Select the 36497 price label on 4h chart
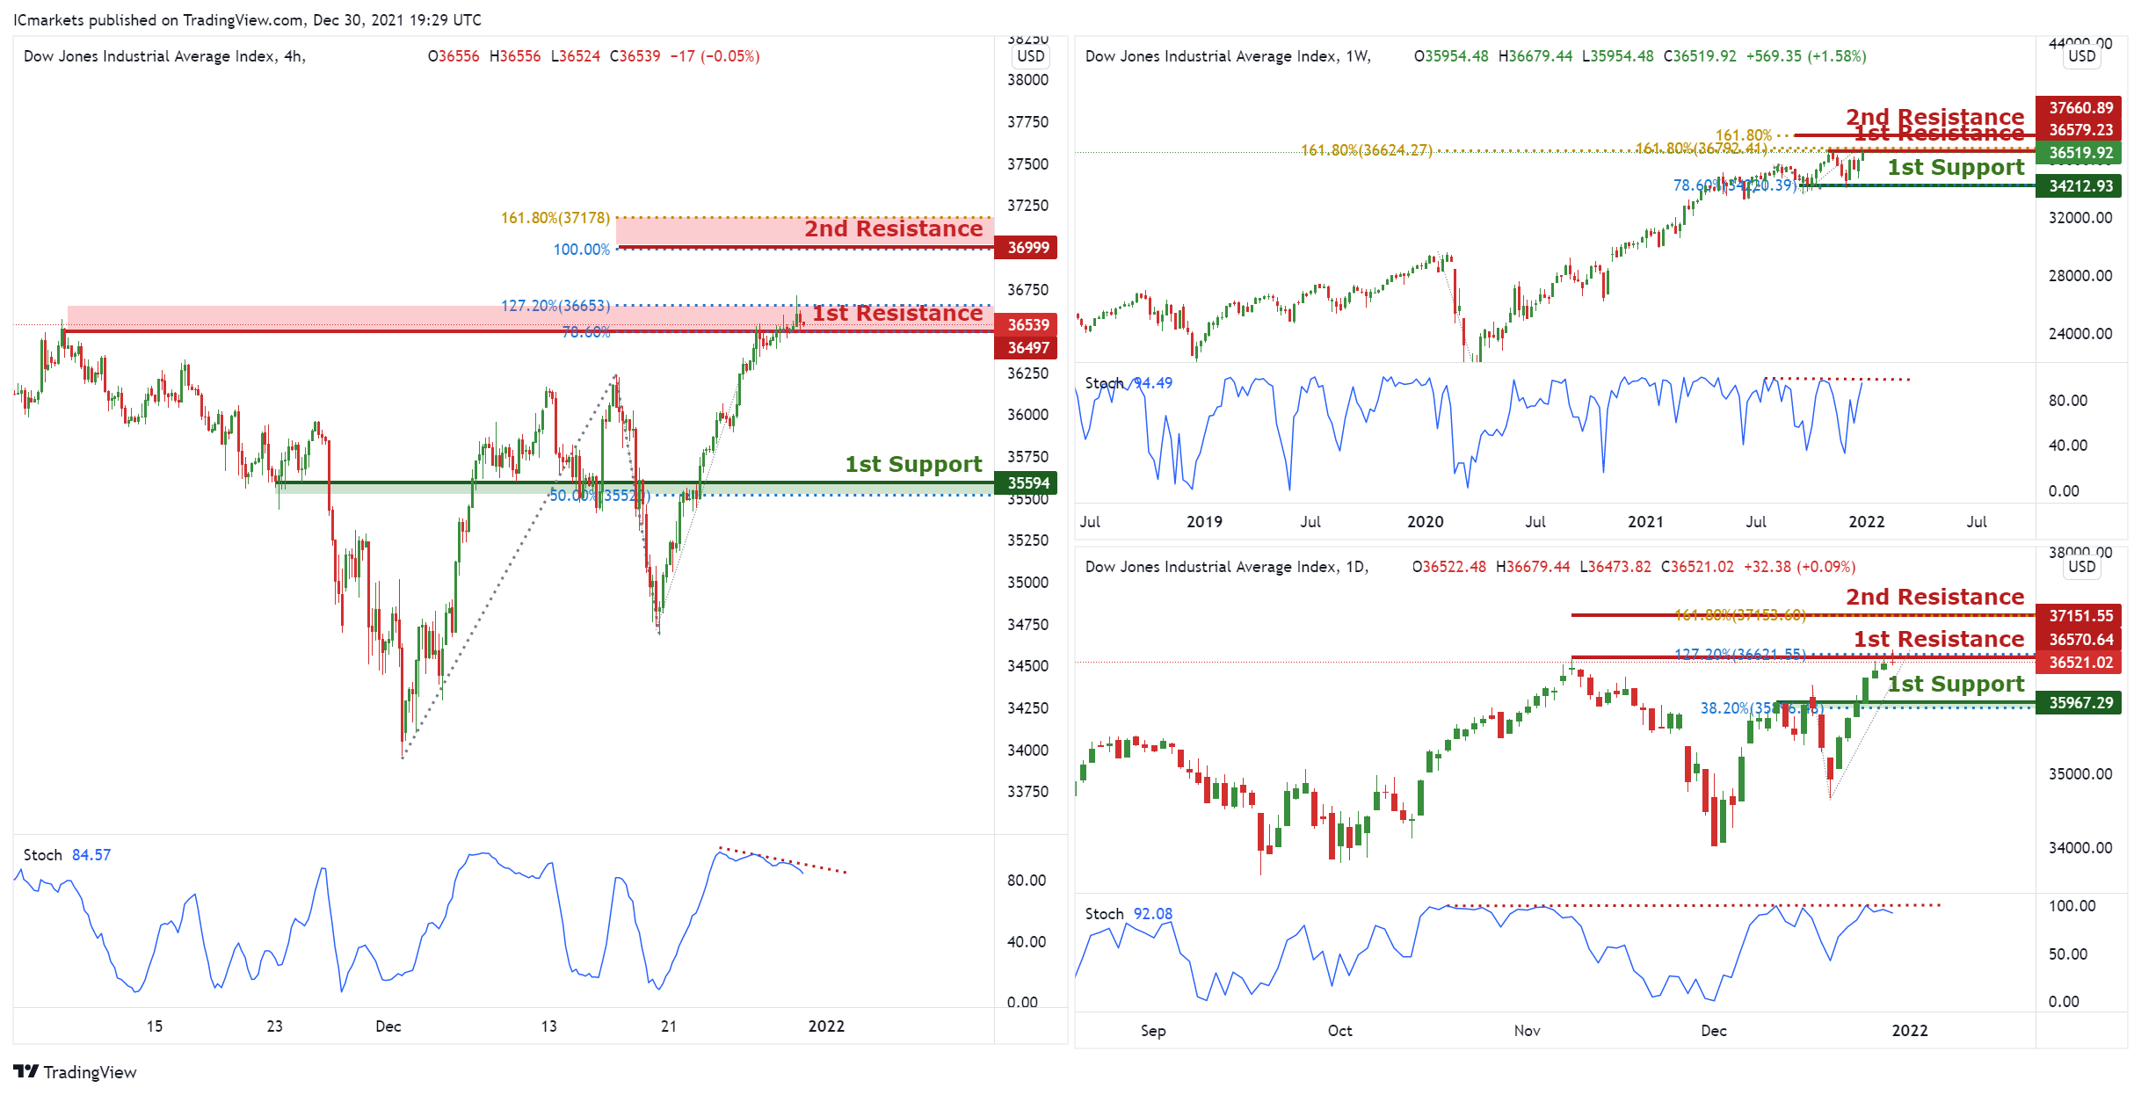This screenshot has height=1095, width=2141. point(1027,348)
